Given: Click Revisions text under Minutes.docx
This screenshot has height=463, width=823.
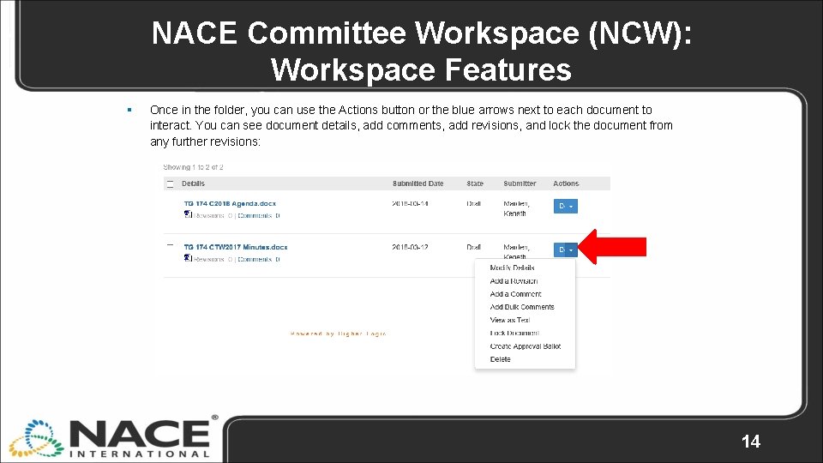Looking at the screenshot, I should coord(213,259).
